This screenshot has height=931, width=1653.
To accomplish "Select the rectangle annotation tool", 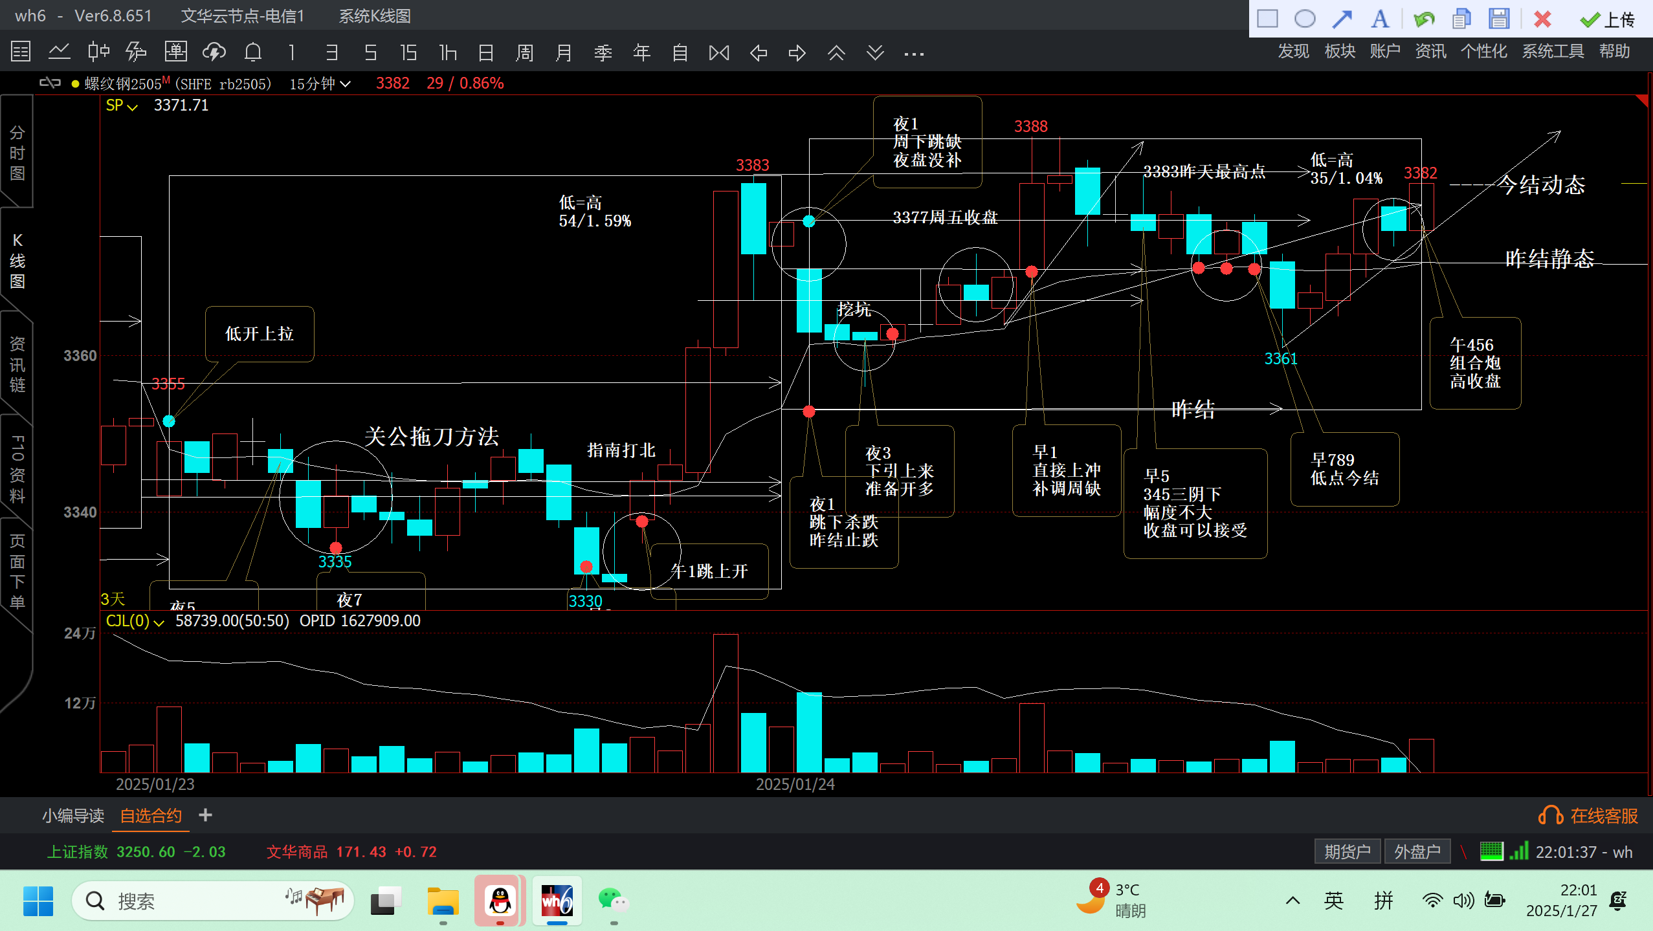I will point(1267,19).
